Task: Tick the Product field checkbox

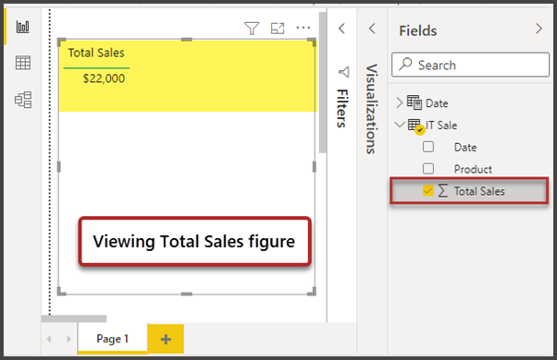Action: pyautogui.click(x=428, y=168)
